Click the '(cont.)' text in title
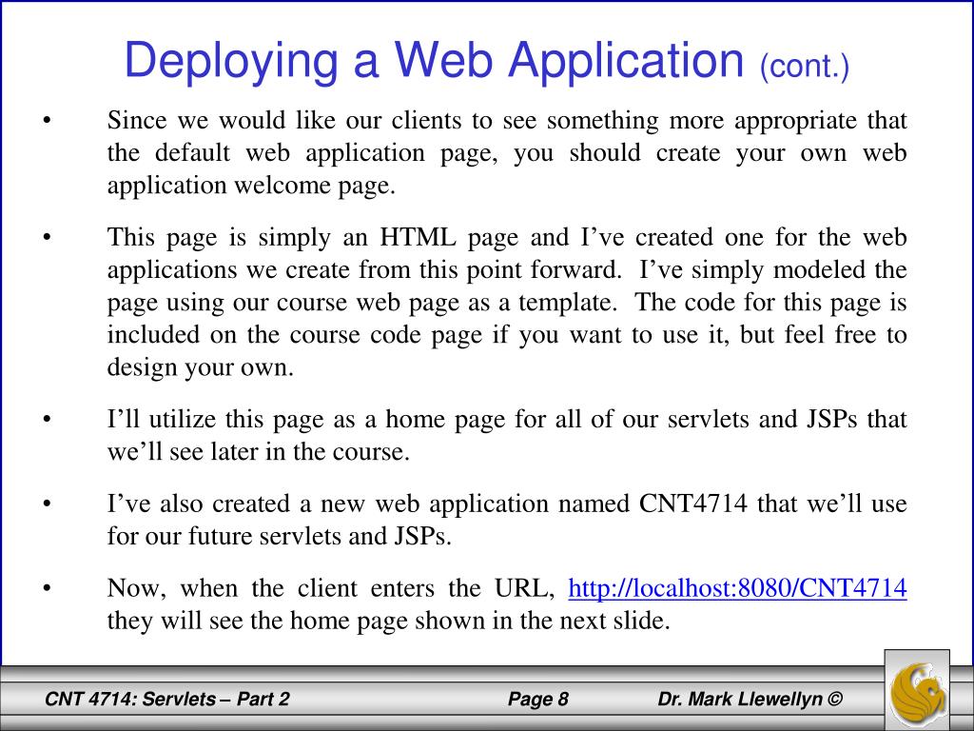 point(805,66)
